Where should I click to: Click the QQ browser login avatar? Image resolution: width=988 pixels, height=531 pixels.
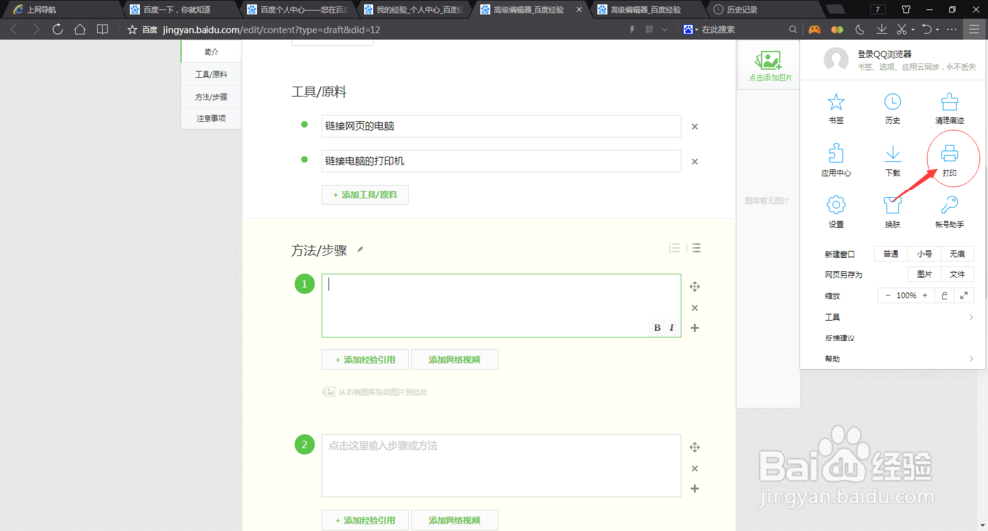click(x=836, y=60)
